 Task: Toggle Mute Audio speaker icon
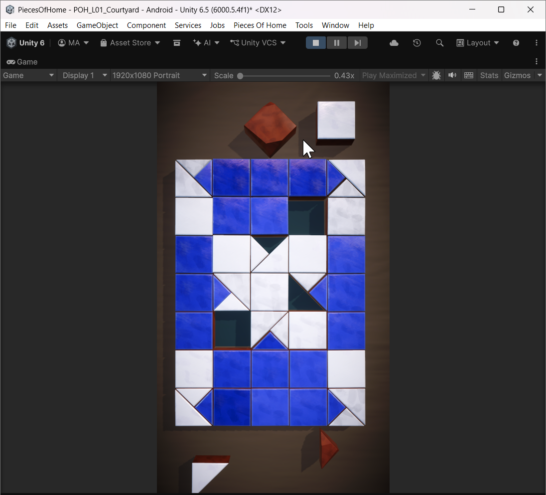(452, 76)
